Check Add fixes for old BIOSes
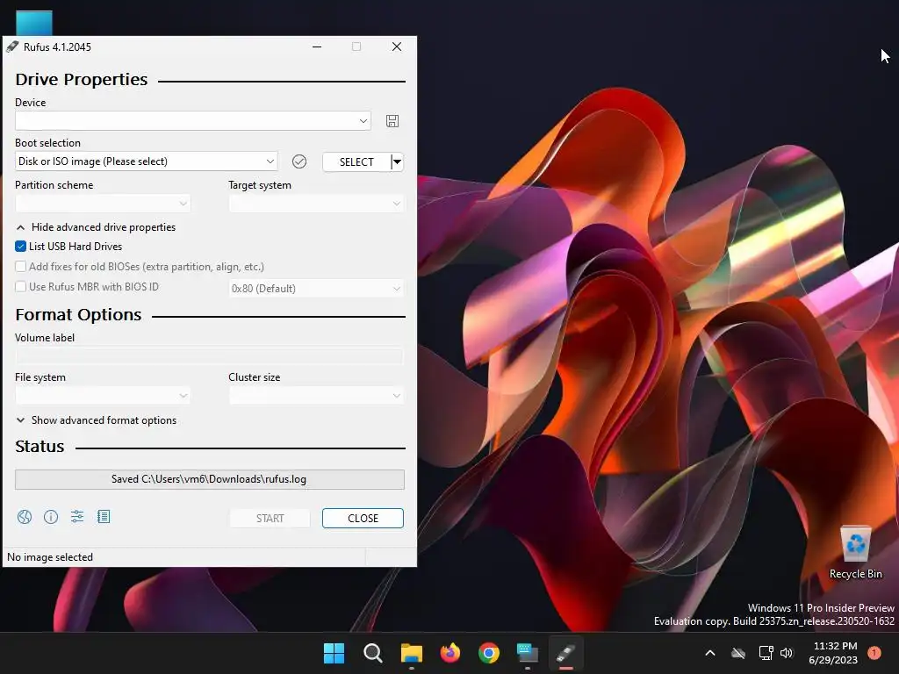The height and width of the screenshot is (674, 899). click(x=21, y=267)
